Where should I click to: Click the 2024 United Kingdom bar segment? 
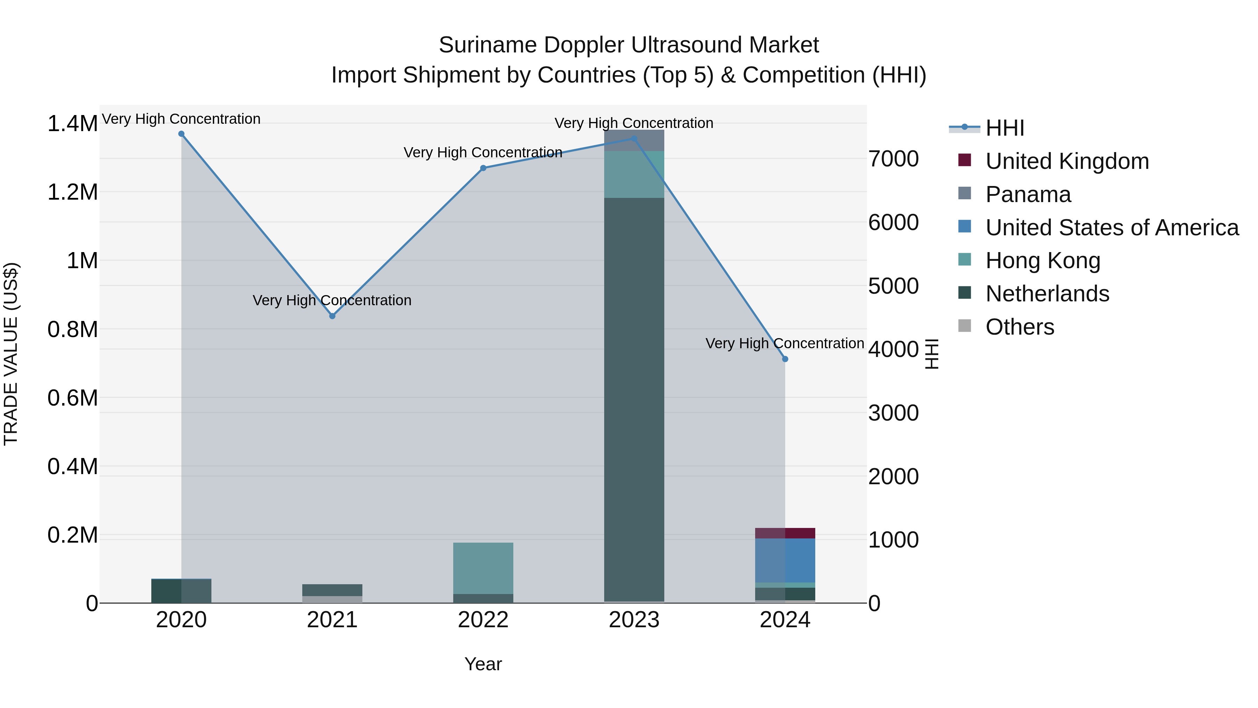(785, 533)
